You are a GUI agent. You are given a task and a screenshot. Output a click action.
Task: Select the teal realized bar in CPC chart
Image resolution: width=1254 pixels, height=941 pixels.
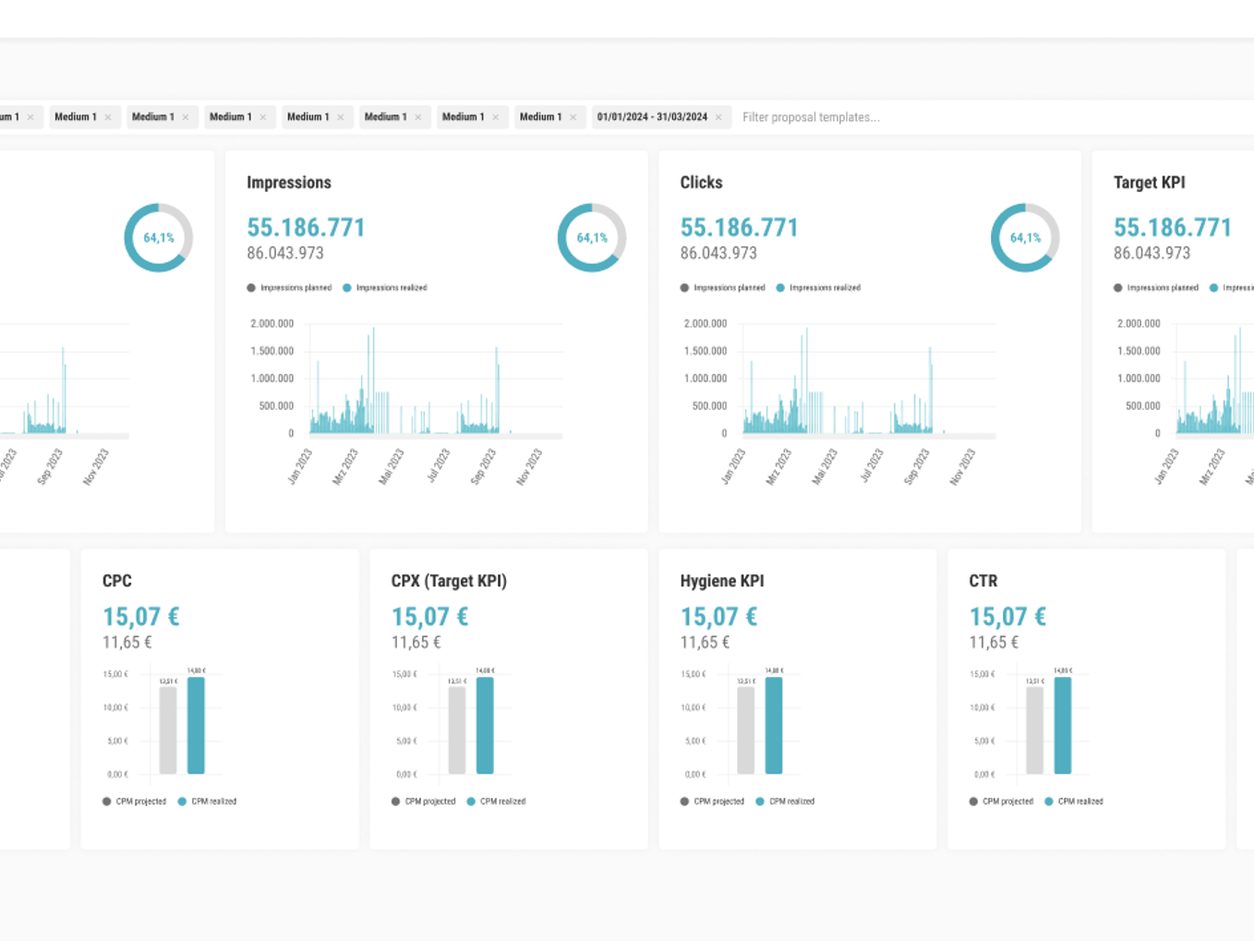pos(196,725)
